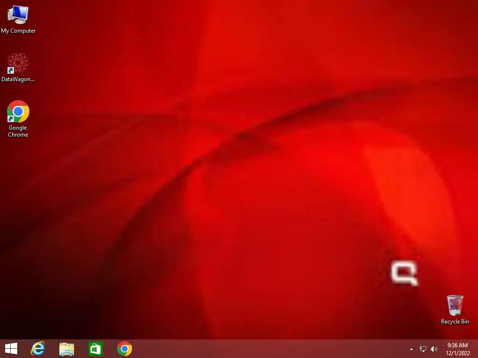Click the 'My Computer' label text

pyautogui.click(x=18, y=31)
